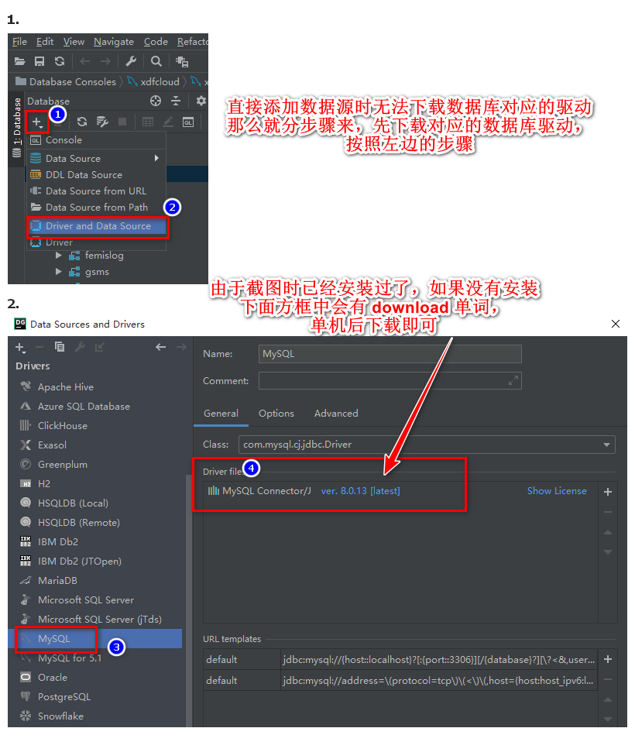Click the vertical Database tool window tab
This screenshot has width=635, height=735.
[x=17, y=128]
